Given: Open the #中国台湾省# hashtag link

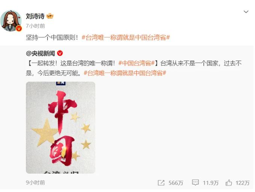Looking at the screenshot, I should 136,63.
